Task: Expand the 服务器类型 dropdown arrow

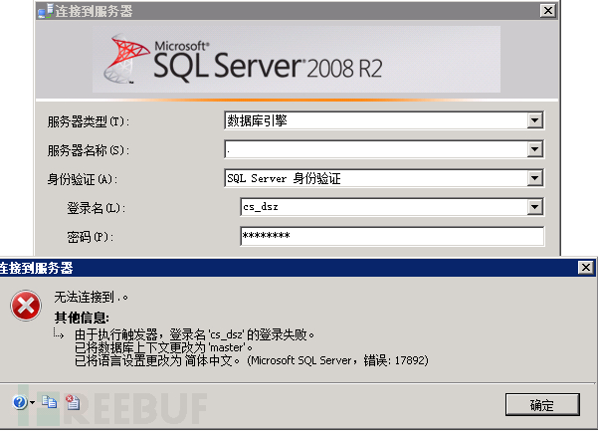Action: click(x=535, y=120)
